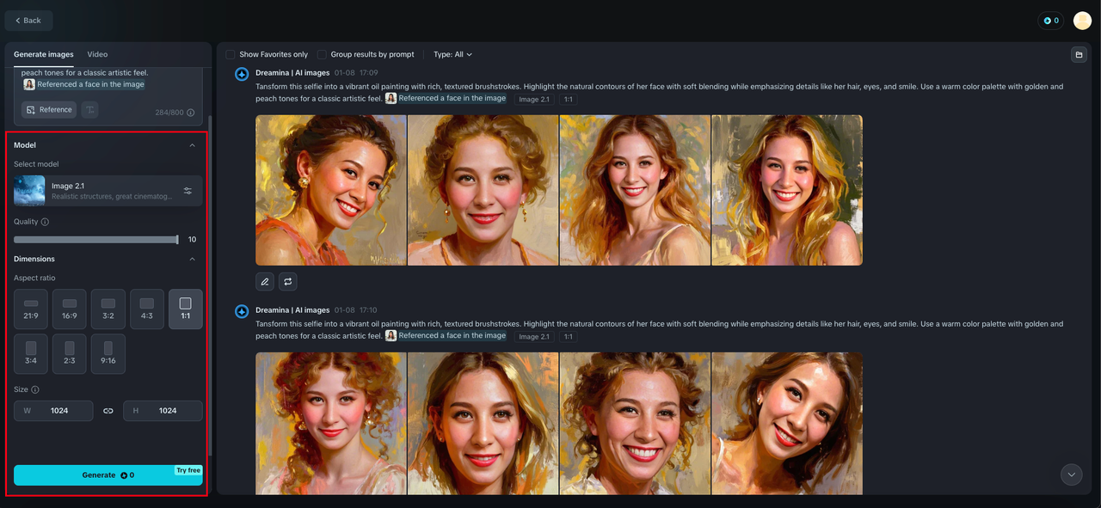Image resolution: width=1101 pixels, height=508 pixels.
Task: Click the Image 2.1 tag in 17:10 result
Action: pyautogui.click(x=534, y=336)
